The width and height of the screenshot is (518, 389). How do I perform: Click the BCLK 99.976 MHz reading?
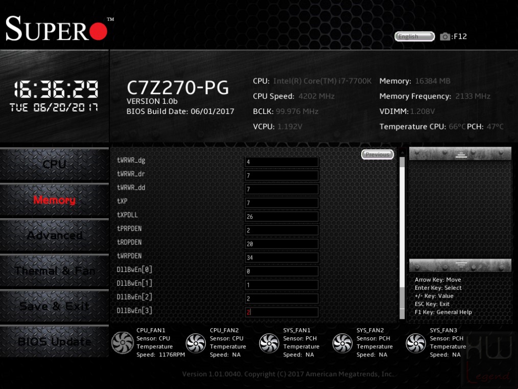point(297,111)
